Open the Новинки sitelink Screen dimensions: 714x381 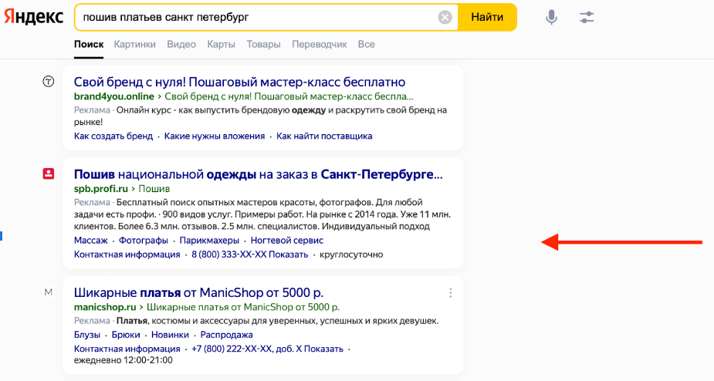pyautogui.click(x=170, y=335)
